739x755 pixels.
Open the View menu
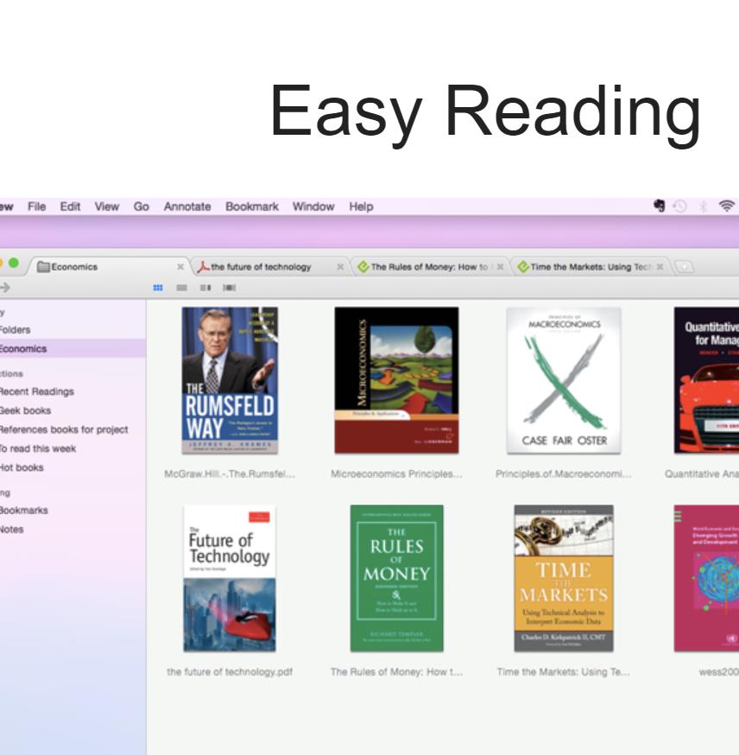pyautogui.click(x=107, y=206)
